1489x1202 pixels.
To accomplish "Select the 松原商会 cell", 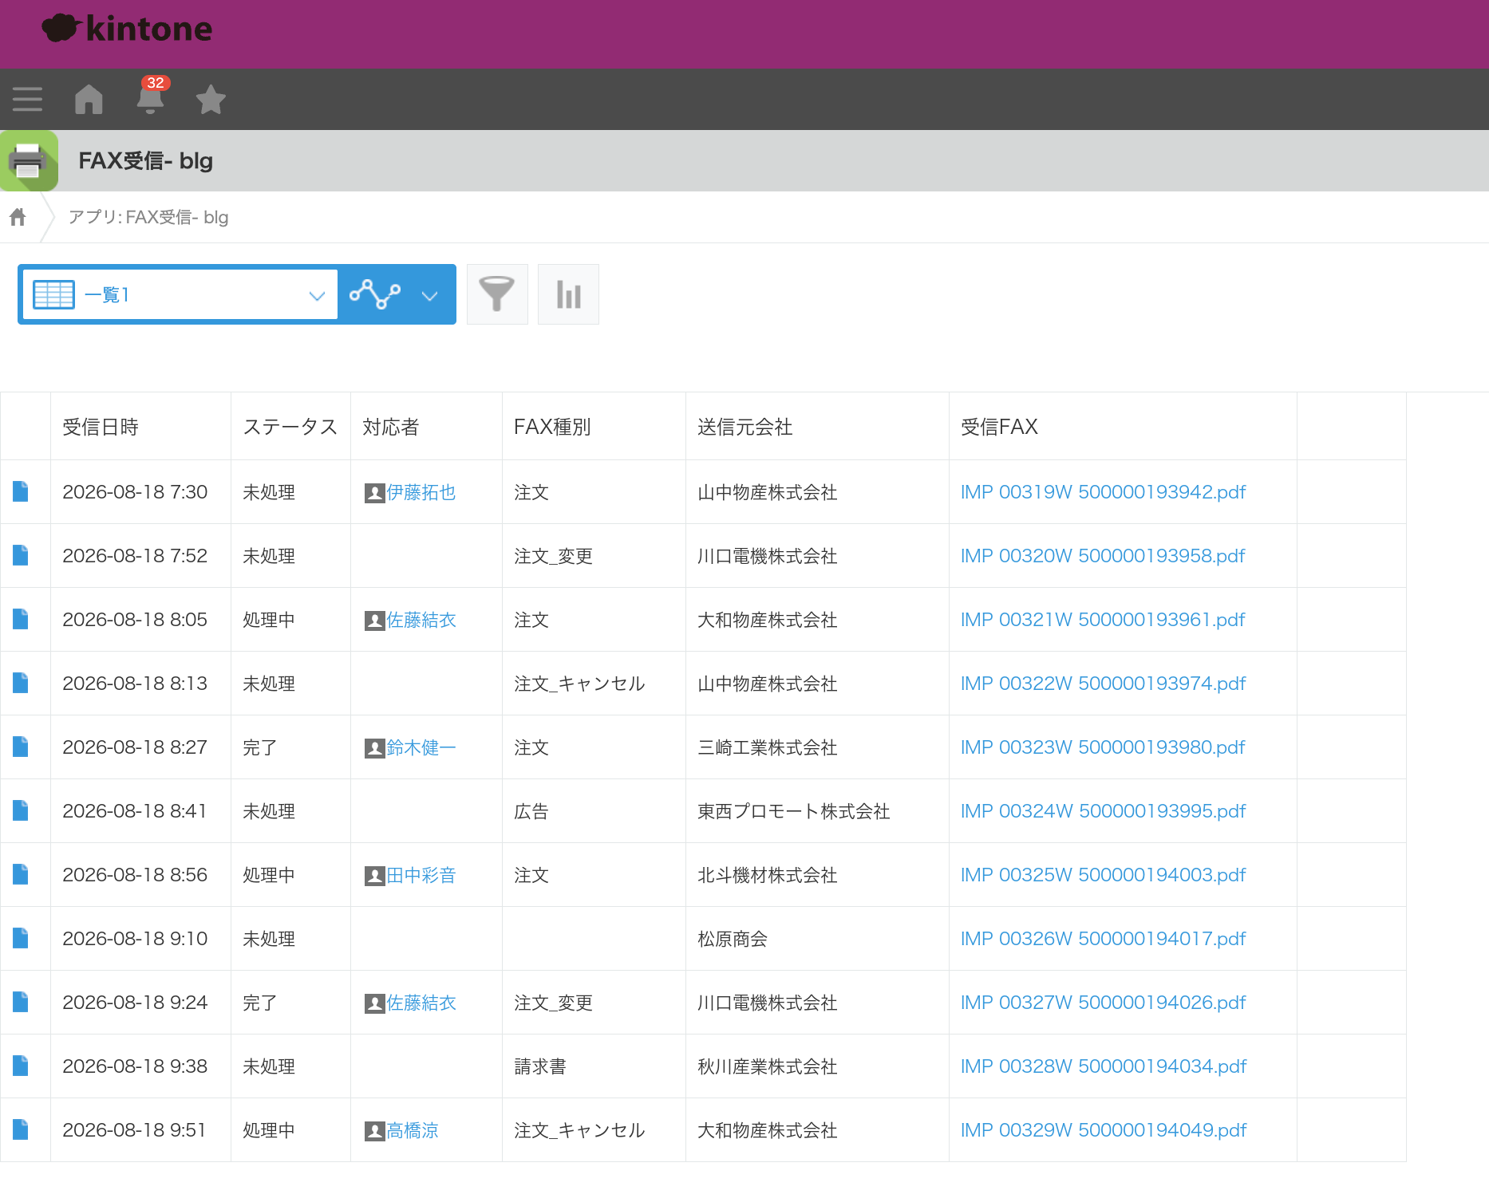I will click(x=817, y=938).
